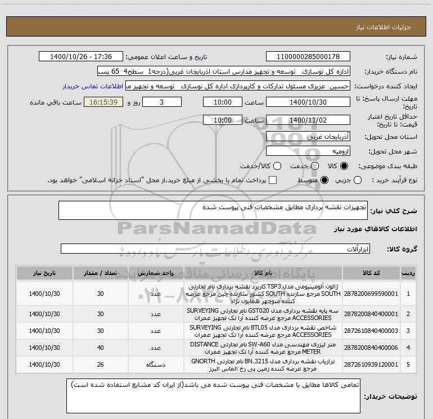Image resolution: width=433 pixels, height=419 pixels.
Task: Click the شهر محل تحویل field ارومیه
Action: pyautogui.click(x=308, y=151)
